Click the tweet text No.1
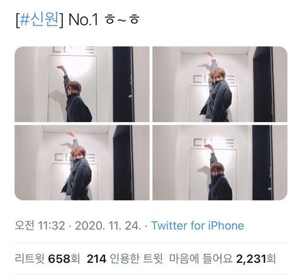Image resolution: width=302 pixels, height=276 pixels. coord(84,20)
